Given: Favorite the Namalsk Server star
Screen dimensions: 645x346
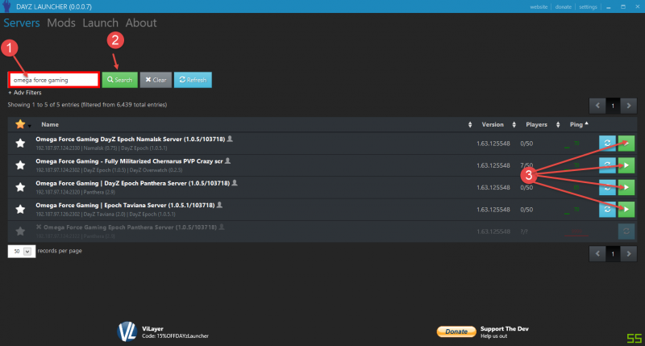Looking at the screenshot, I should (x=20, y=144).
